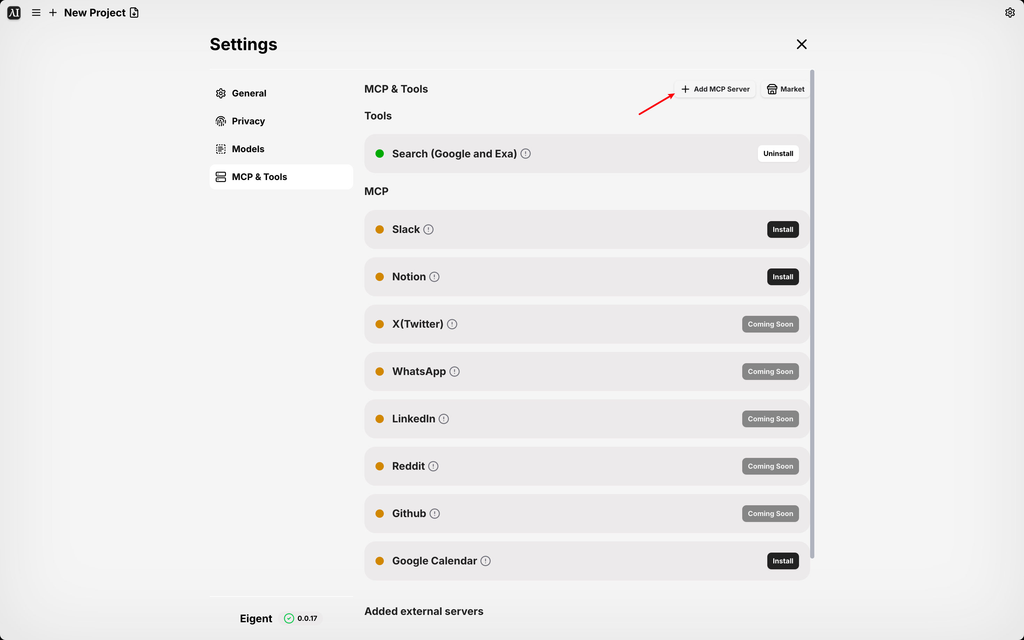Click the Eigent logo icon

tap(14, 13)
